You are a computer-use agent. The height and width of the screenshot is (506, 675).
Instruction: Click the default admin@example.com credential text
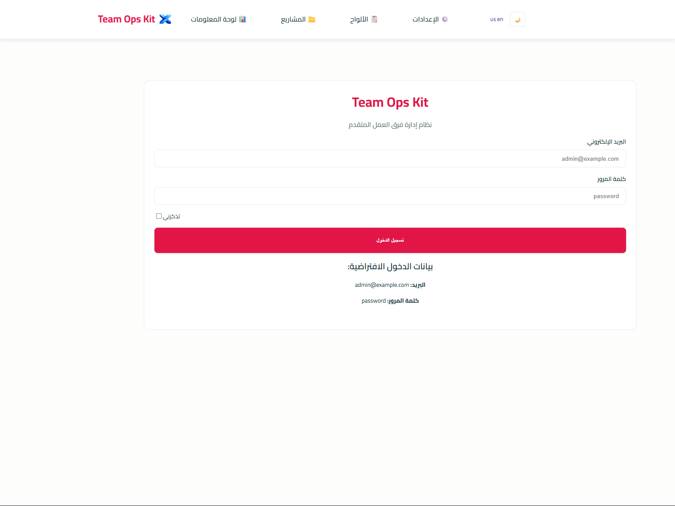click(382, 285)
